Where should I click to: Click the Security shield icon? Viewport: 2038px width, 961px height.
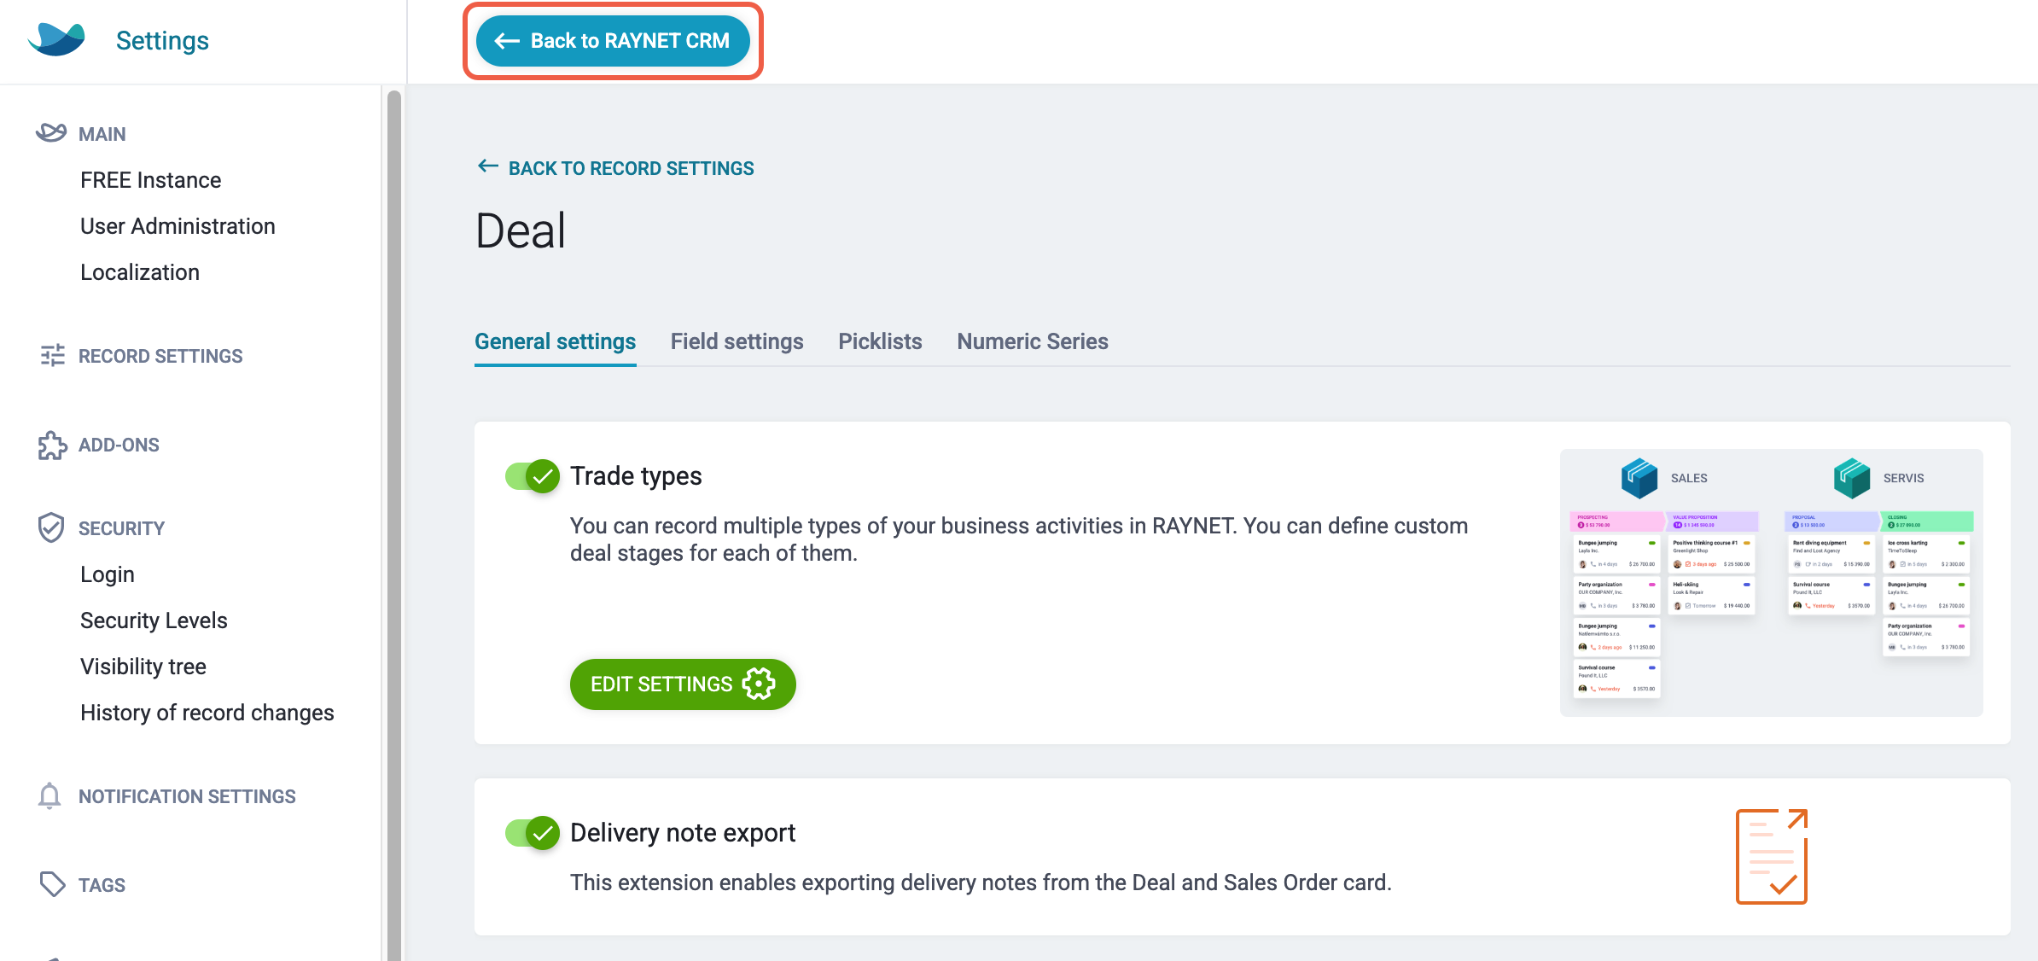coord(51,527)
